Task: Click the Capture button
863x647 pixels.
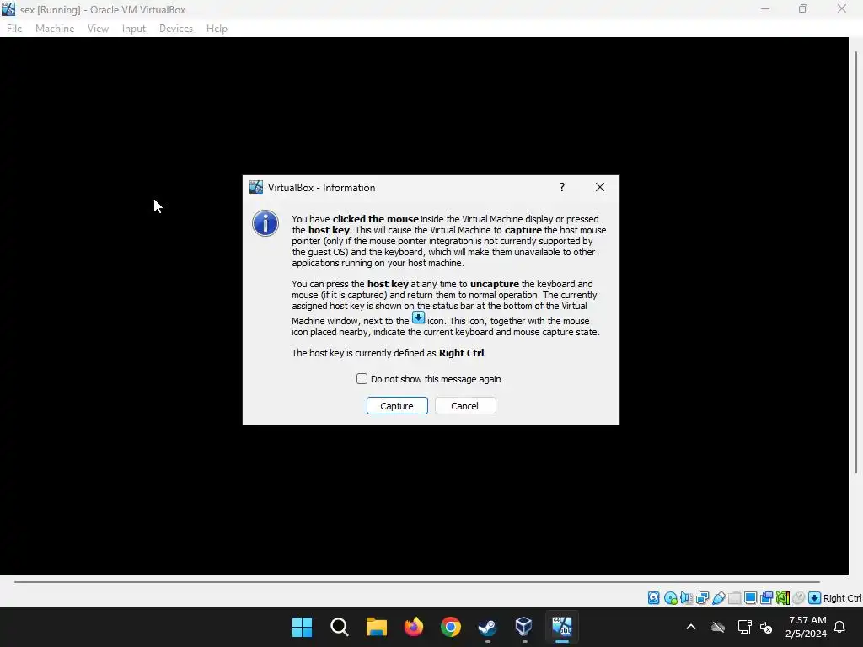Action: 397,405
